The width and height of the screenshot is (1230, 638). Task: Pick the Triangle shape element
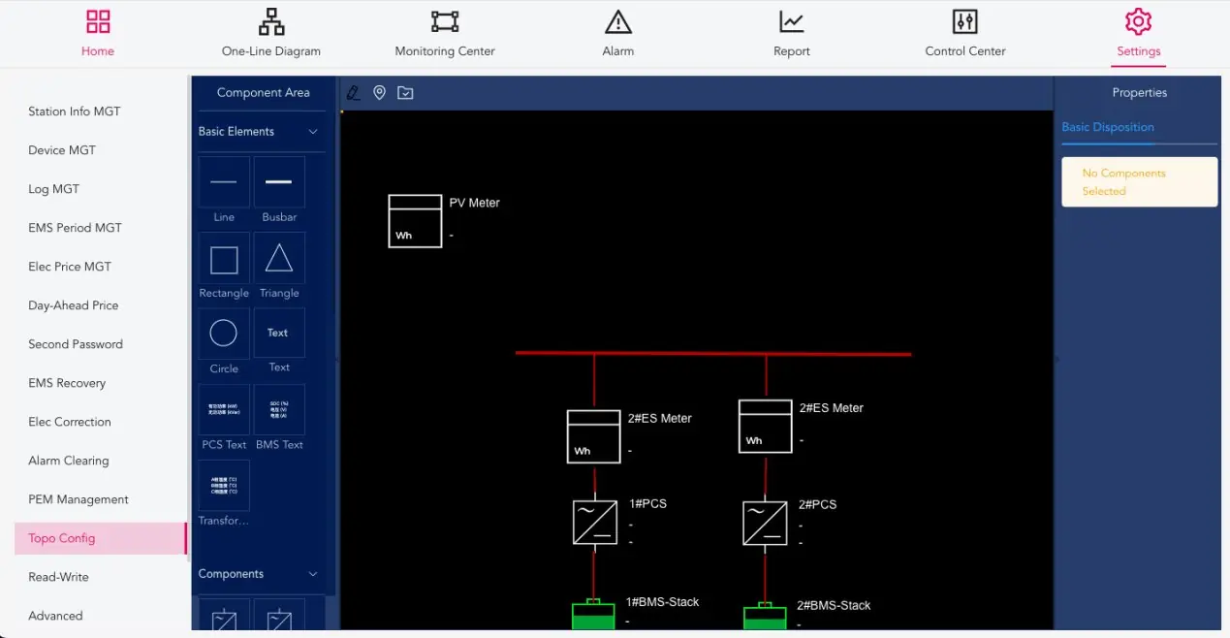pyautogui.click(x=279, y=258)
